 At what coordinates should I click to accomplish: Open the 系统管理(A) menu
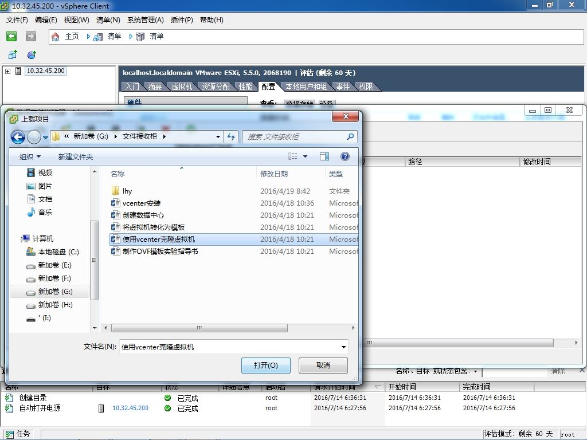coord(145,20)
